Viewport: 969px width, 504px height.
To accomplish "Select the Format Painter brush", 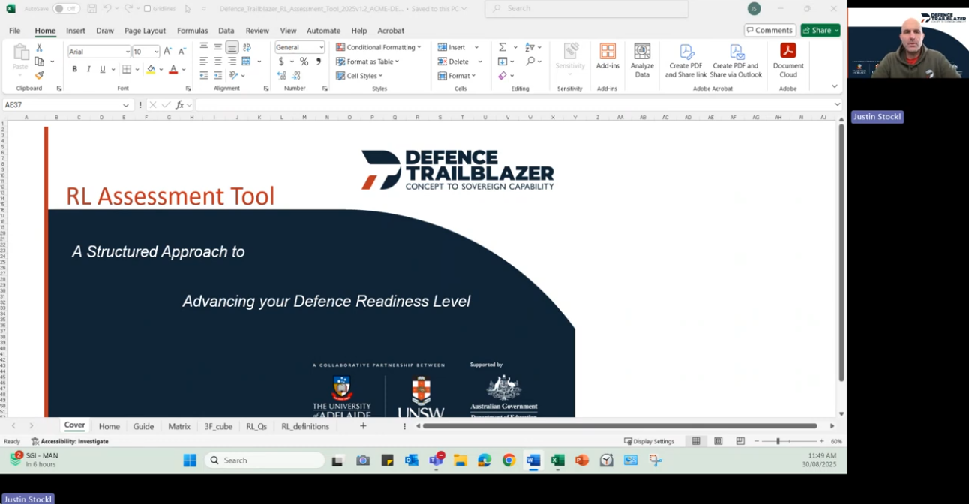I will [39, 75].
